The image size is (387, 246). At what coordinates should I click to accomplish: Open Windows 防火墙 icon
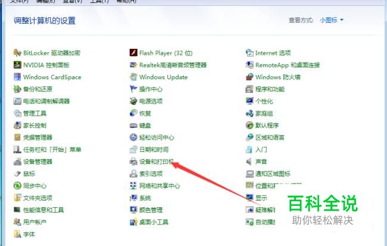(x=249, y=77)
